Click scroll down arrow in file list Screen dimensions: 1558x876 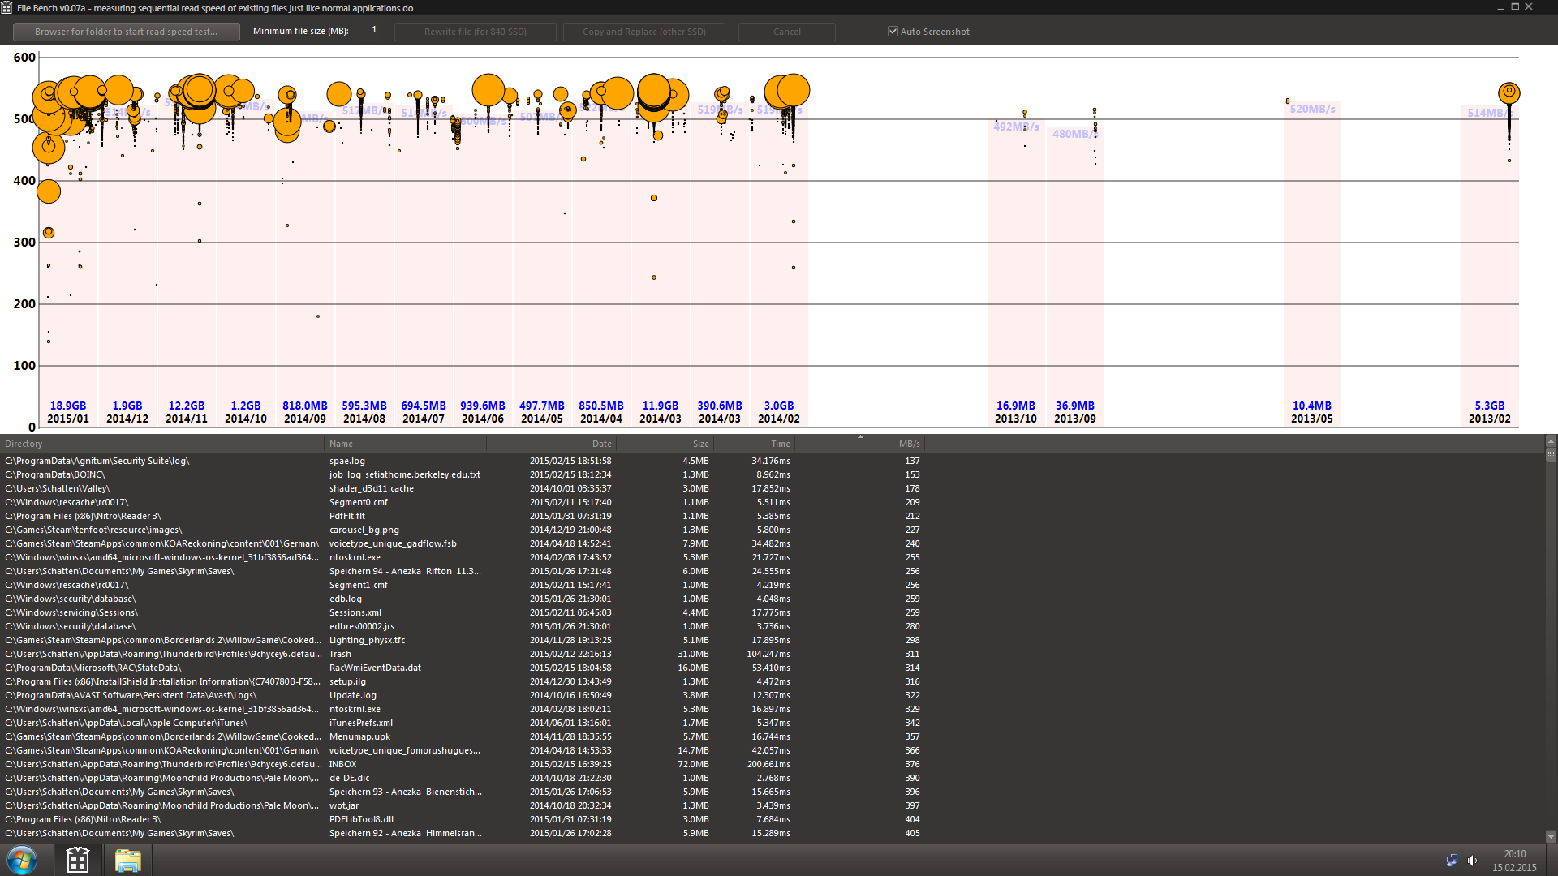pyautogui.click(x=1551, y=836)
